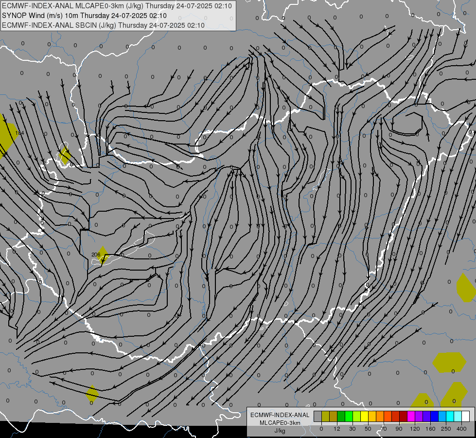The image size is (476, 438).
Task: Click the MLCAPE0-3km header line at top
Action: (117, 6)
